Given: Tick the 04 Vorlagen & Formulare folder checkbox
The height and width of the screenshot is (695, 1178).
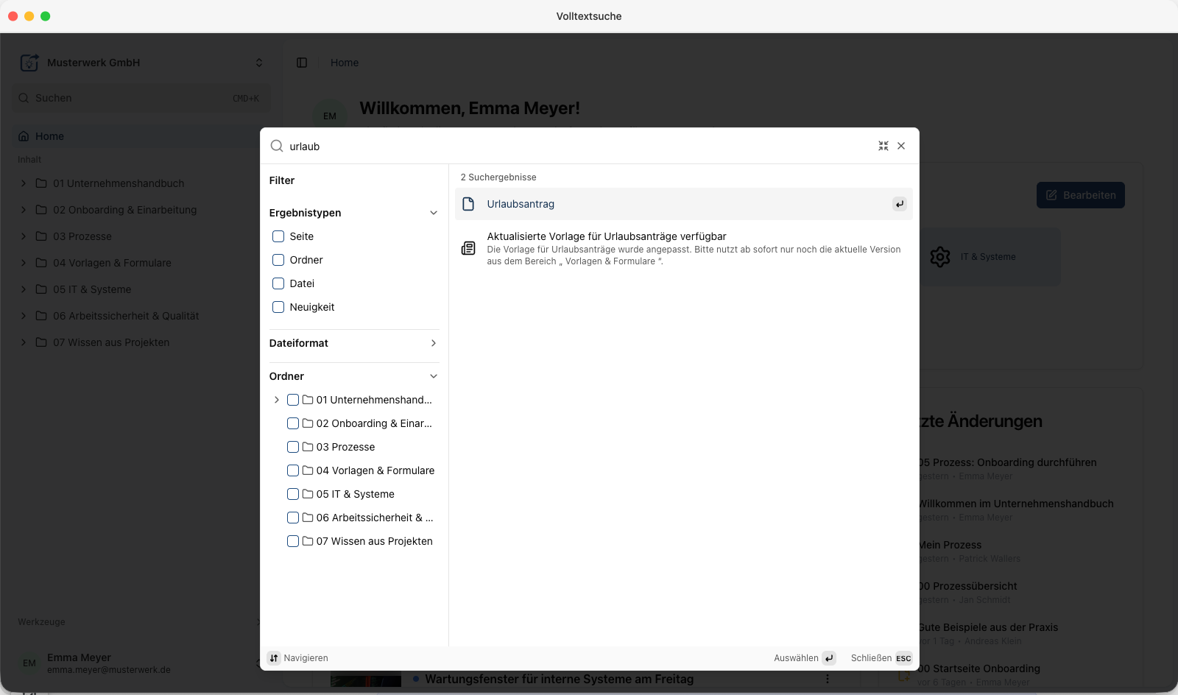Looking at the screenshot, I should [293, 470].
